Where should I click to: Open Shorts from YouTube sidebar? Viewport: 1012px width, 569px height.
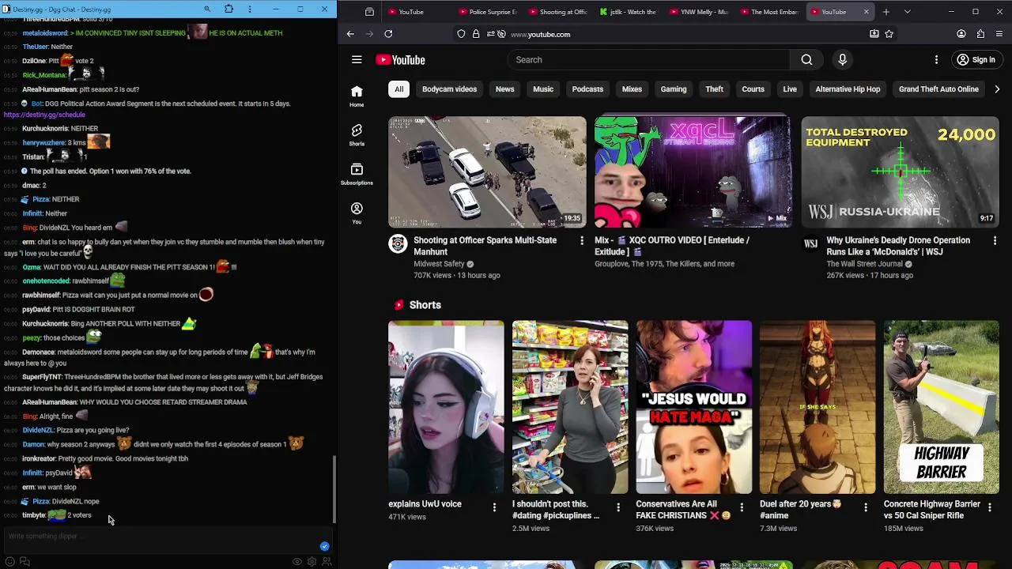coord(357,134)
